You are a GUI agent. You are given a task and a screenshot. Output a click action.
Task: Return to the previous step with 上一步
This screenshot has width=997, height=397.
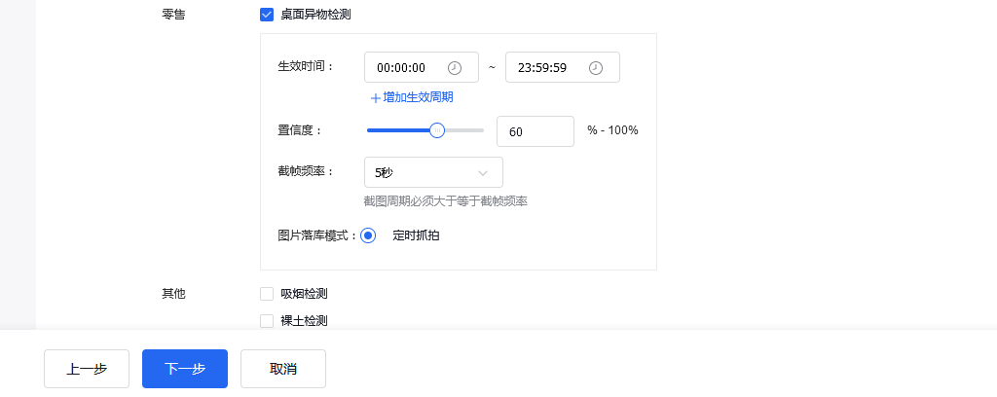click(x=87, y=369)
